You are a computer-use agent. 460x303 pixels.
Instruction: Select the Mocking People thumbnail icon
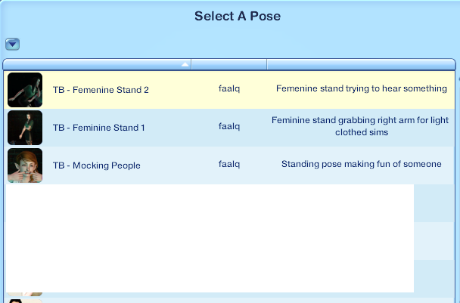coord(25,165)
